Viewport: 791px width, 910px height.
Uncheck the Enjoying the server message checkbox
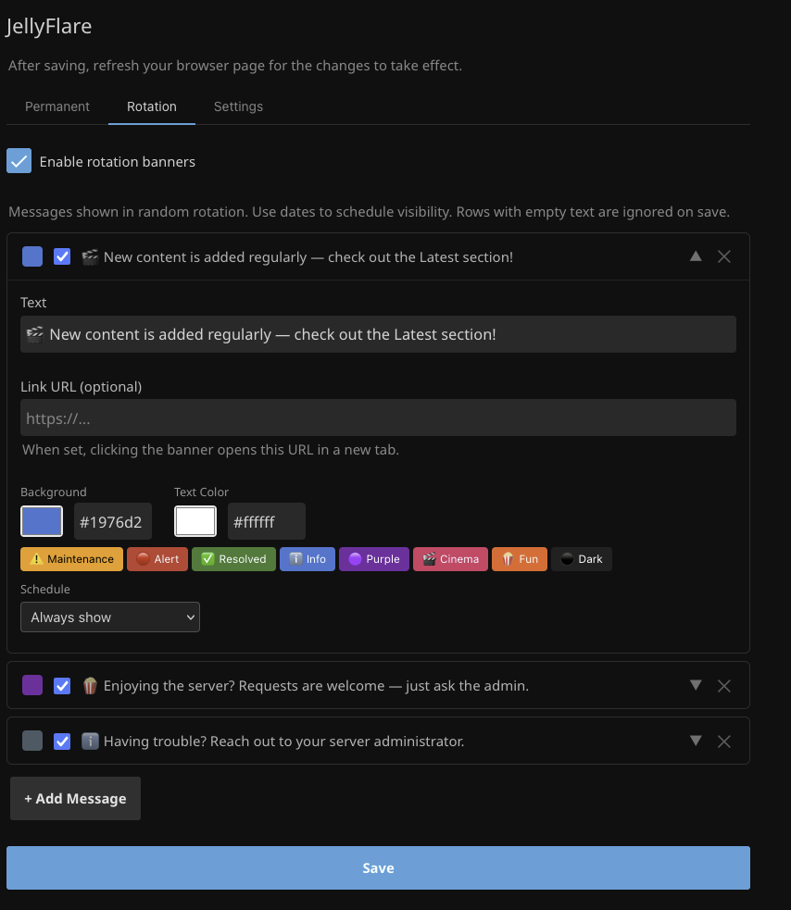click(62, 685)
